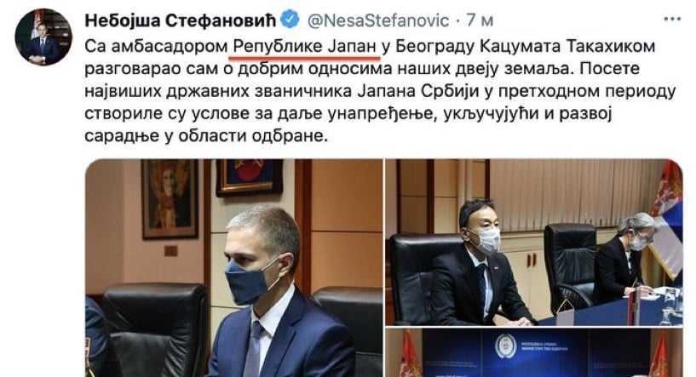Open Небојша Стефановић profile avatar

[x=43, y=37]
